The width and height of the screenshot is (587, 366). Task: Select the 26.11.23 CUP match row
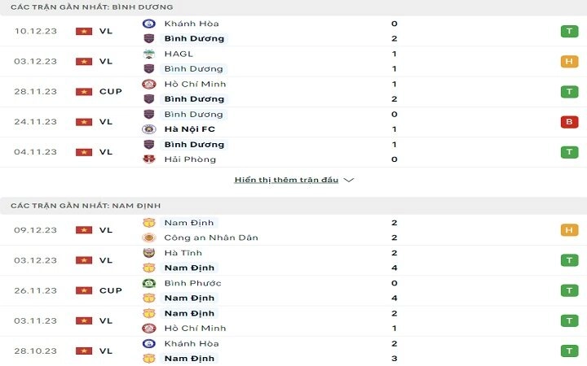tap(293, 290)
